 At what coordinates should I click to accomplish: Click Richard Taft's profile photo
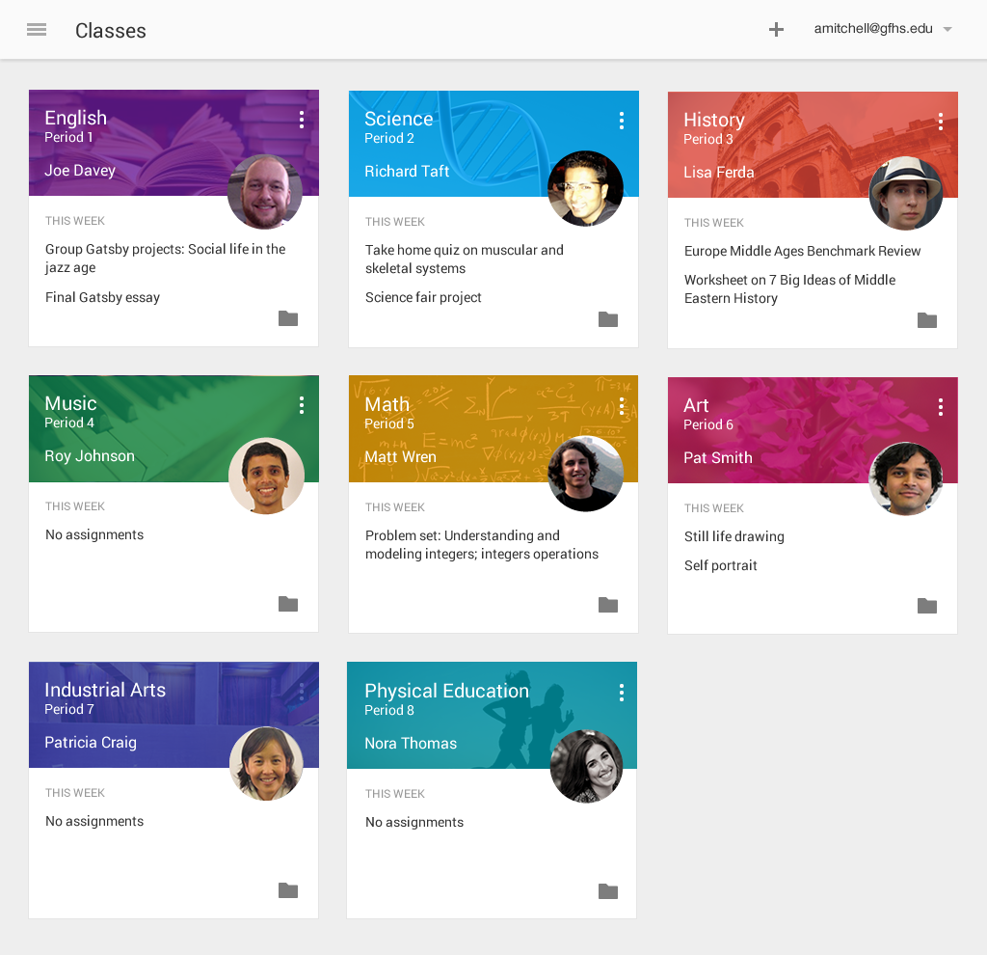(585, 188)
